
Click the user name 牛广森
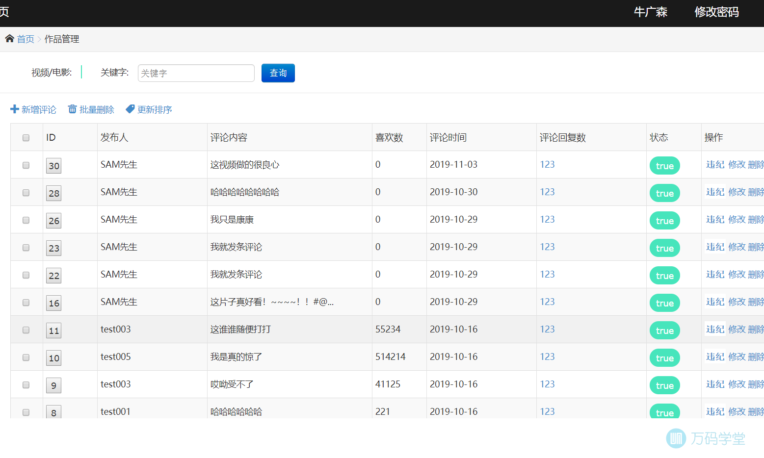point(651,12)
